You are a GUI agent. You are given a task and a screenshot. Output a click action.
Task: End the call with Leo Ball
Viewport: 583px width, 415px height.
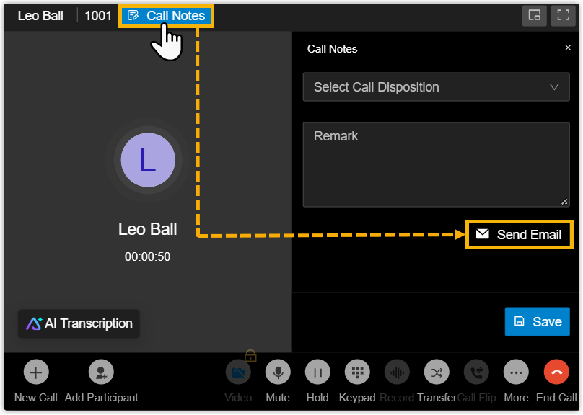(x=556, y=372)
